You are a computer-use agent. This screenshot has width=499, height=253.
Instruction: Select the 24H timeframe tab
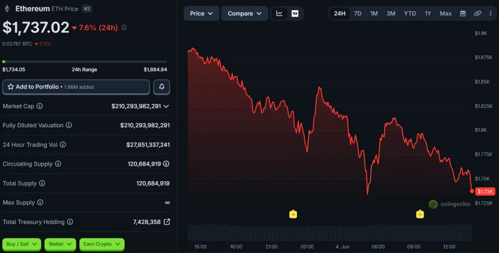(x=339, y=13)
